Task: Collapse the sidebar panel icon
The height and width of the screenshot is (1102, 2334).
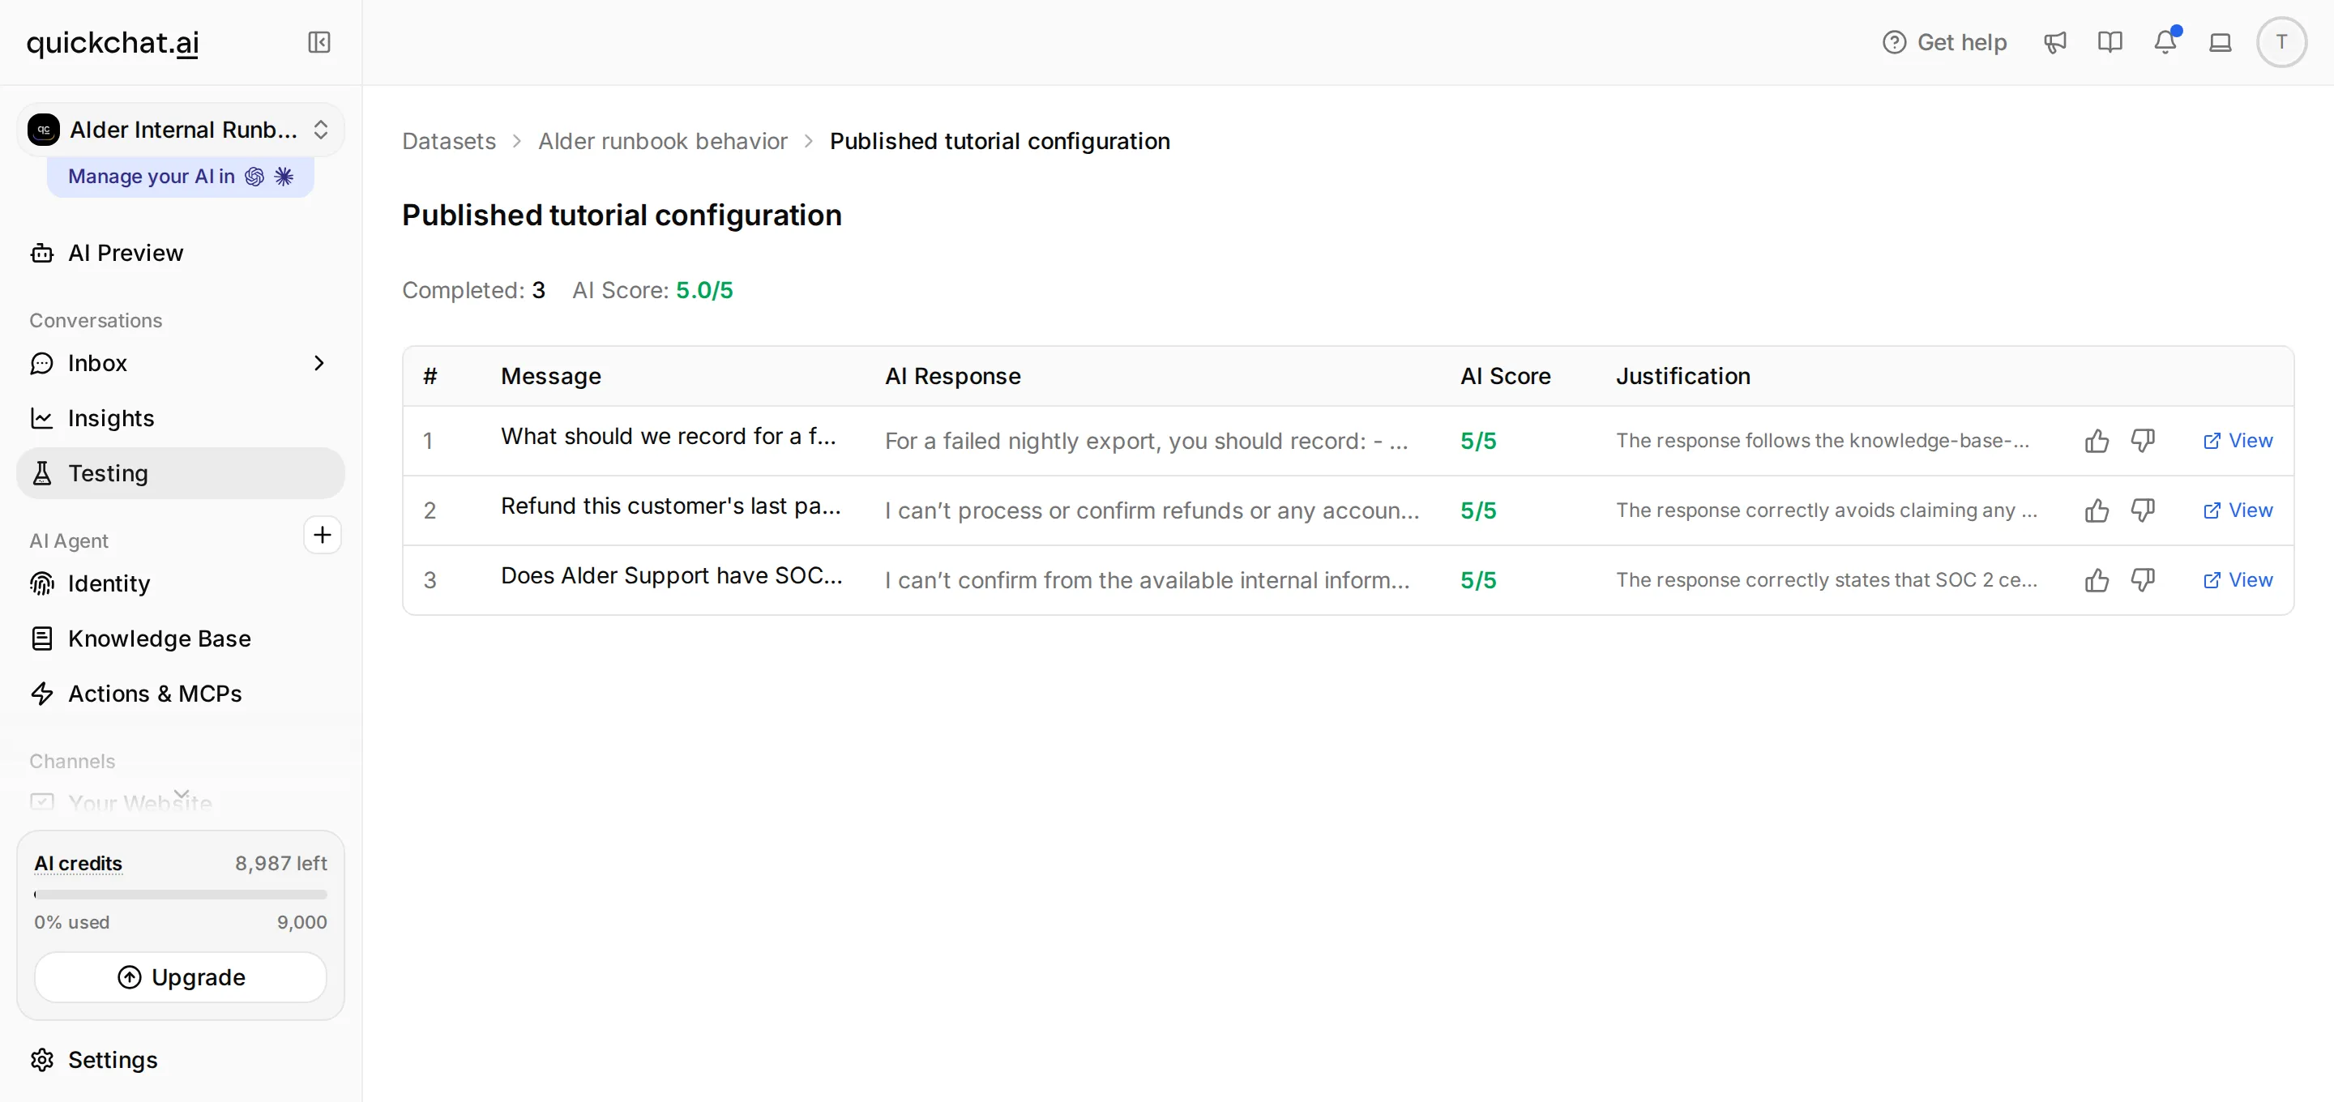Action: coord(319,43)
